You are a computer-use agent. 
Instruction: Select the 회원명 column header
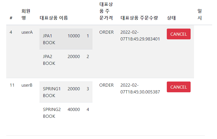click(26, 14)
